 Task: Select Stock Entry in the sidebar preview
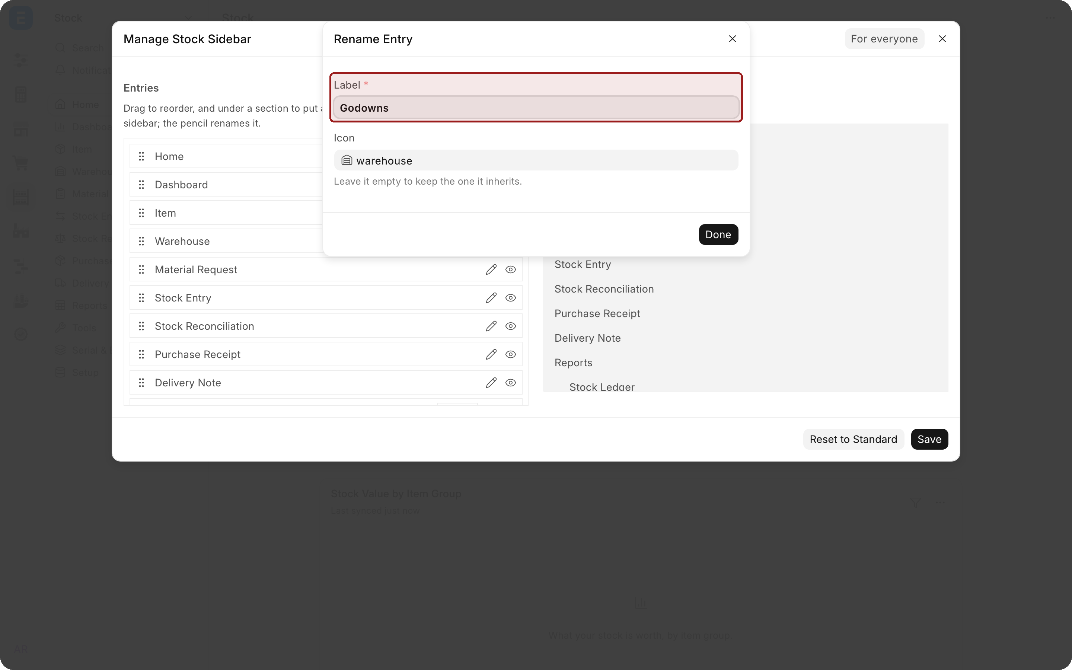[x=583, y=265]
